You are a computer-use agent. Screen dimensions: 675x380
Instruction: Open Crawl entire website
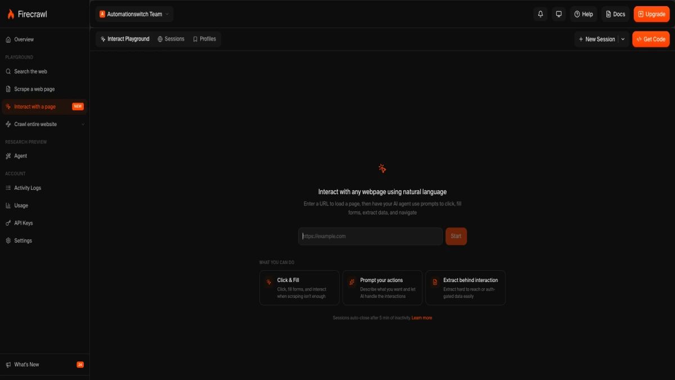(x=37, y=124)
